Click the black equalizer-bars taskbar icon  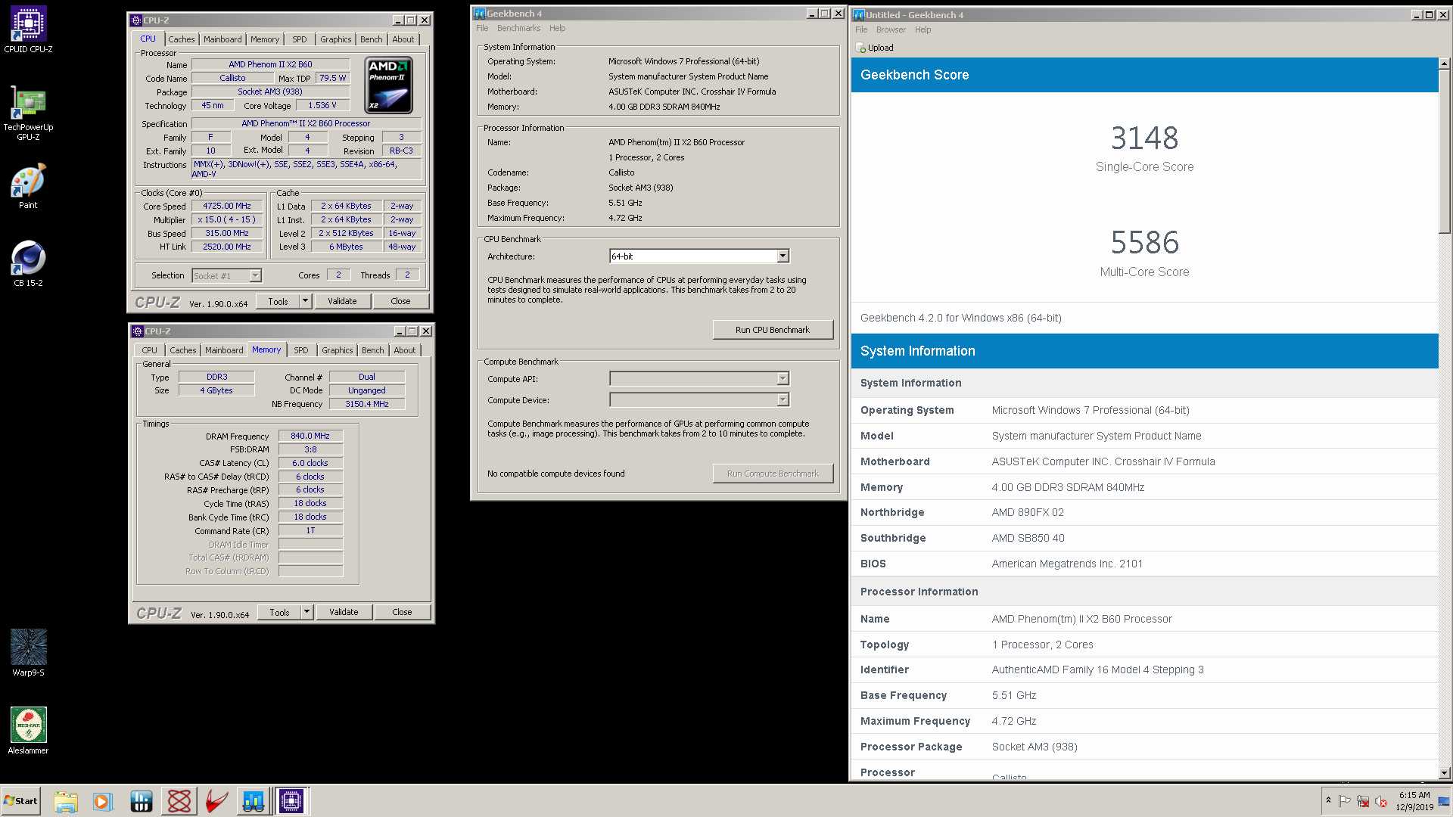click(141, 801)
